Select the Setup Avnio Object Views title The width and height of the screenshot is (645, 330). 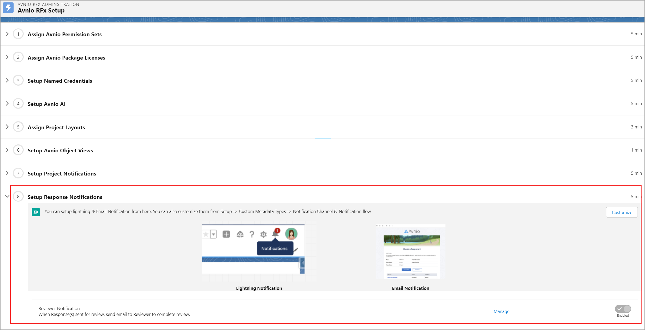(60, 151)
